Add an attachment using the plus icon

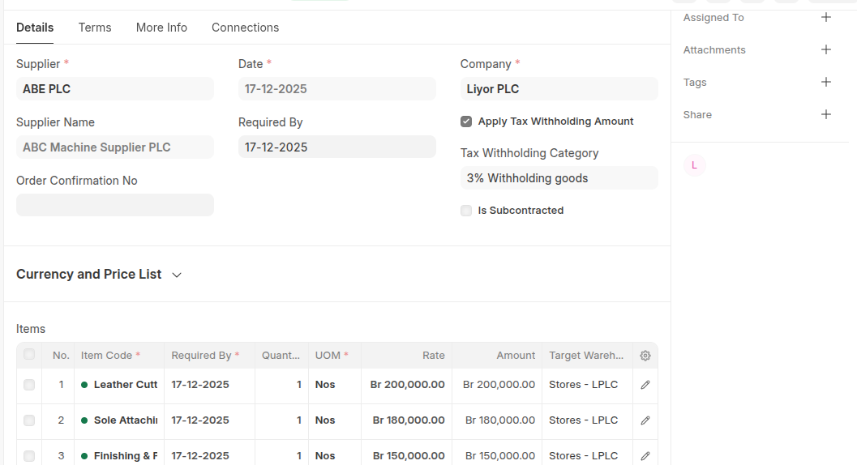826,49
